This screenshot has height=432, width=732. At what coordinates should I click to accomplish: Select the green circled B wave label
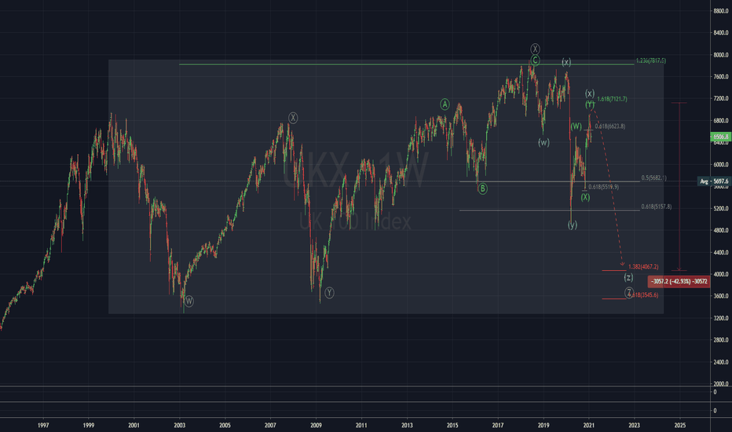coord(482,189)
